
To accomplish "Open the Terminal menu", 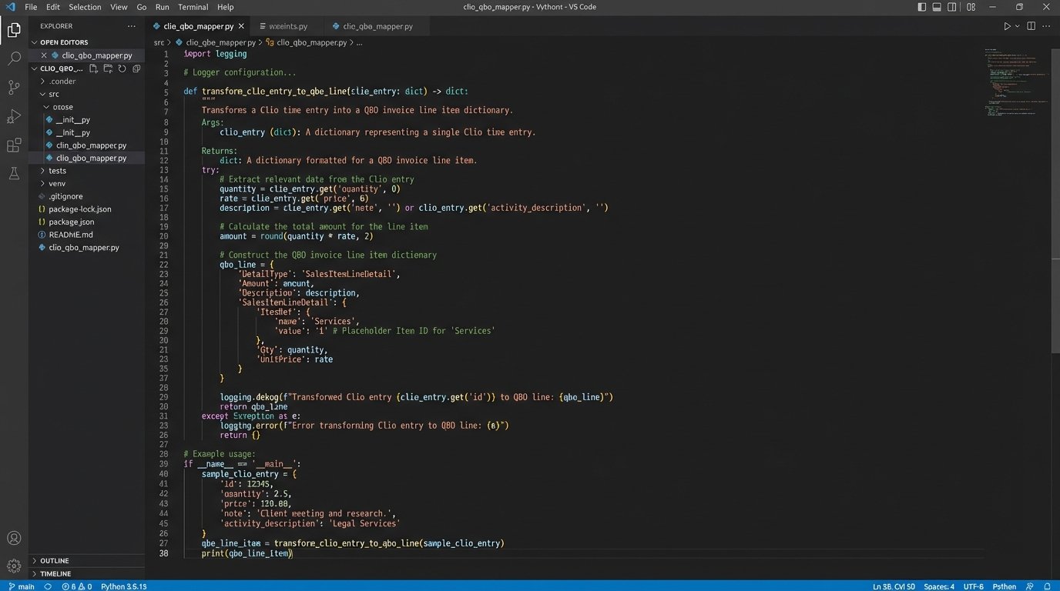I will (x=193, y=7).
